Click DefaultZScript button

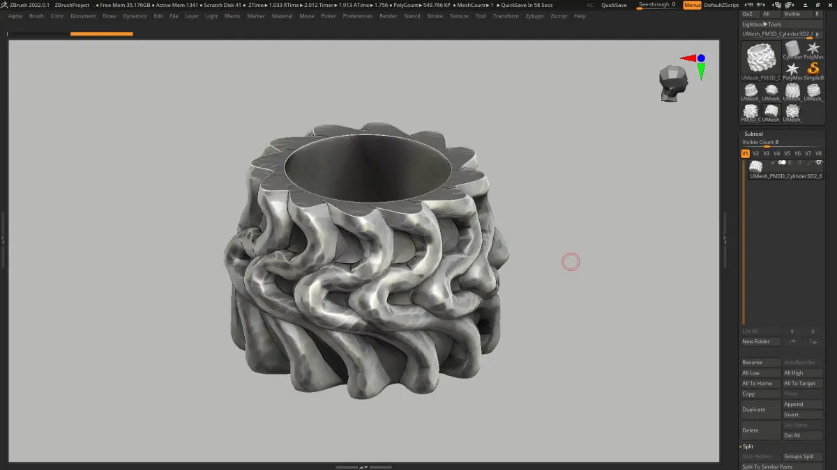click(721, 5)
